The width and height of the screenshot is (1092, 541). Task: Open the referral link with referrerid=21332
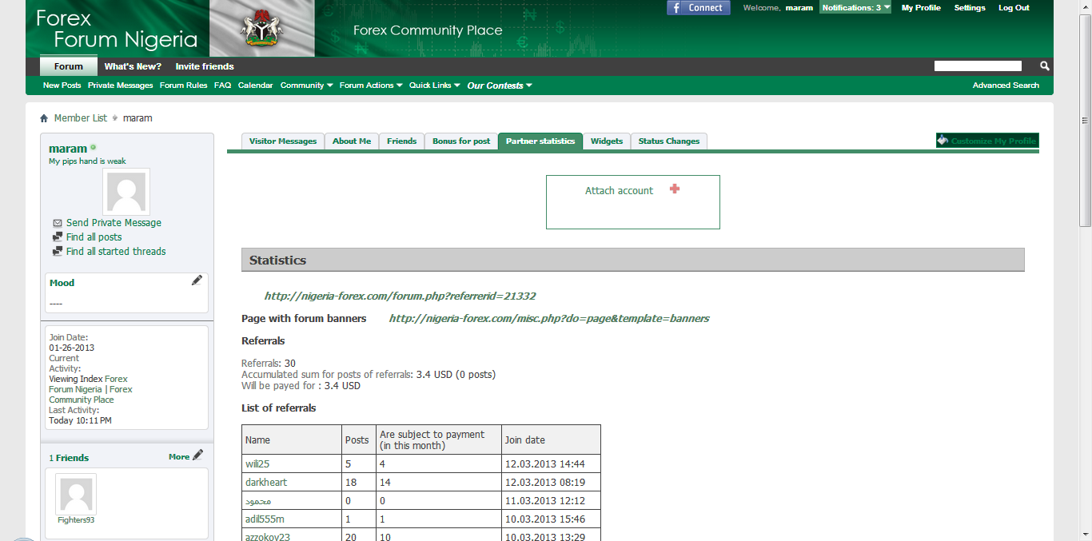click(x=400, y=296)
